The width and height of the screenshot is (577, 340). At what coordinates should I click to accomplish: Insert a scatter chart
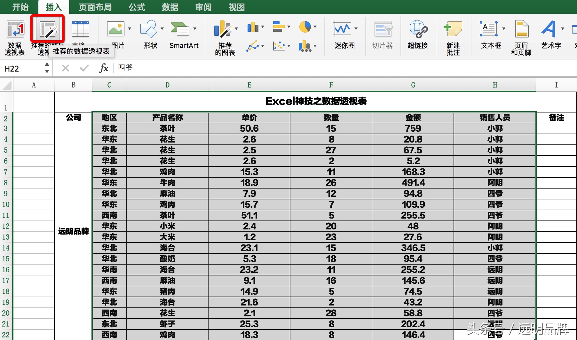[x=279, y=46]
